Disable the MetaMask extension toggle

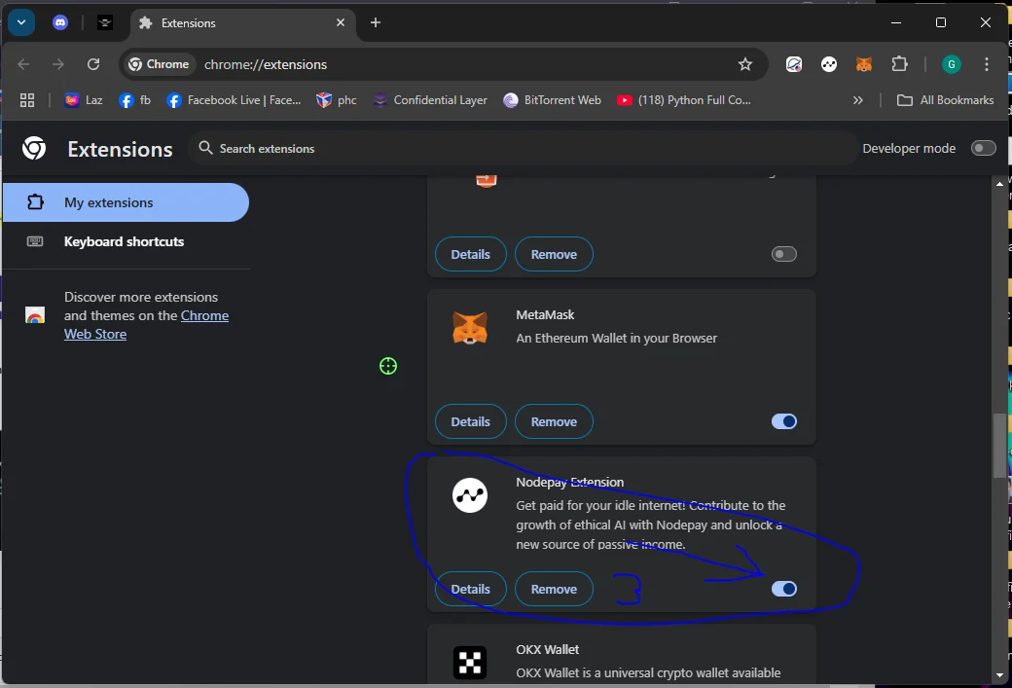[x=784, y=421]
